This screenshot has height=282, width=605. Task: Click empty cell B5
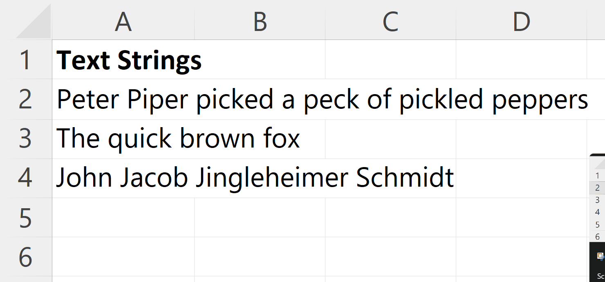pyautogui.click(x=260, y=217)
